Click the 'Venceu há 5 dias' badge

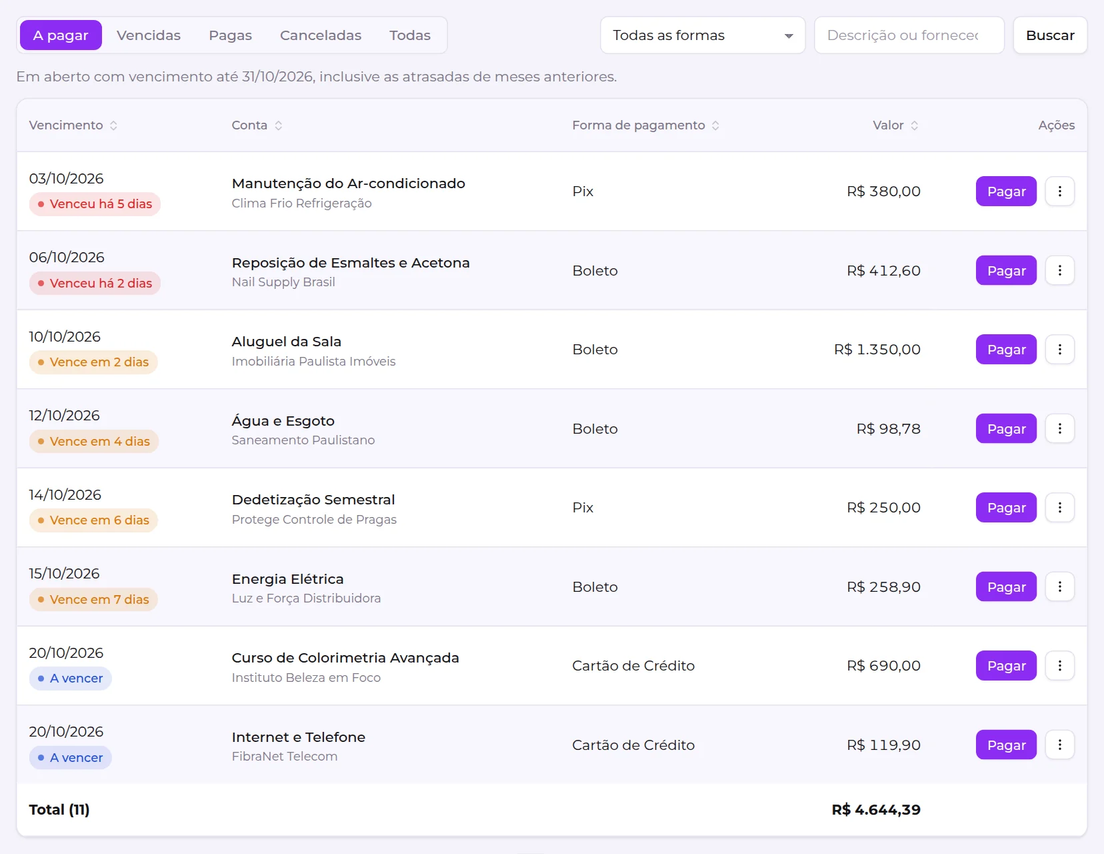[95, 204]
